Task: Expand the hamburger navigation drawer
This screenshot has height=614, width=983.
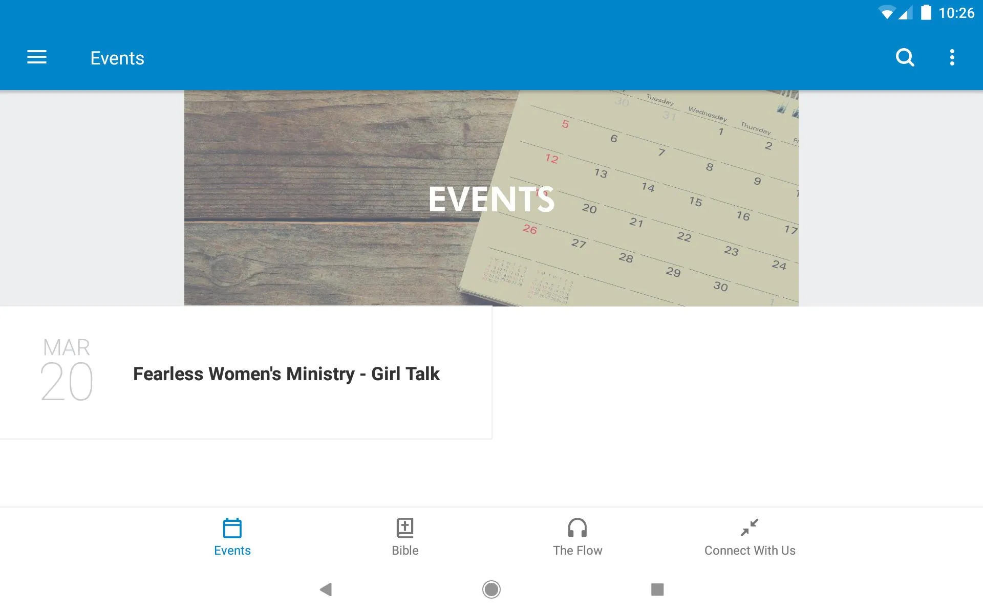Action: click(x=37, y=57)
